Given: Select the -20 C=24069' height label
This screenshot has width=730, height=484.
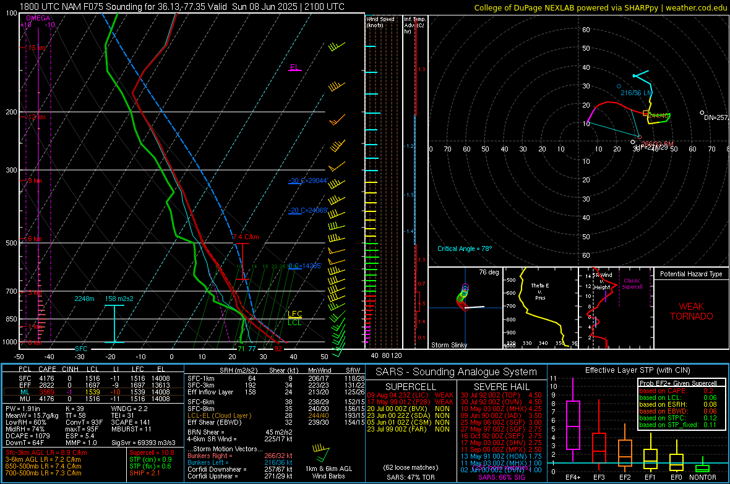Looking at the screenshot, I should [x=308, y=210].
